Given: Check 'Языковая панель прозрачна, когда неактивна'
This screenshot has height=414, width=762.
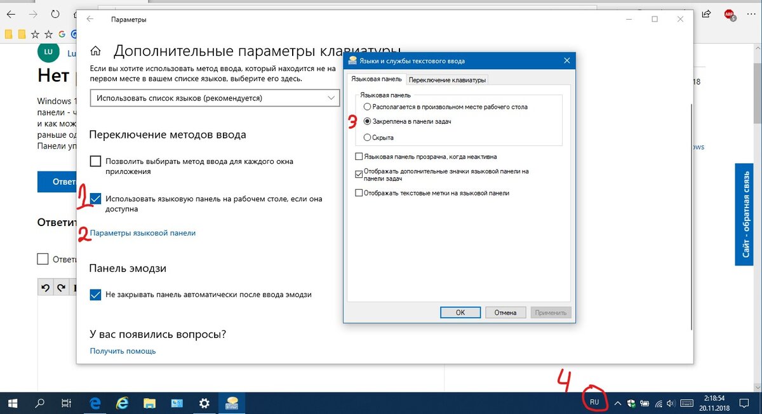Looking at the screenshot, I should click(360, 156).
